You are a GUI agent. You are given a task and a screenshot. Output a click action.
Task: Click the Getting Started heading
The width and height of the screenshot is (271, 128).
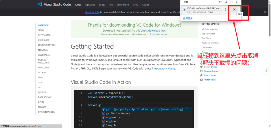[x=92, y=47]
